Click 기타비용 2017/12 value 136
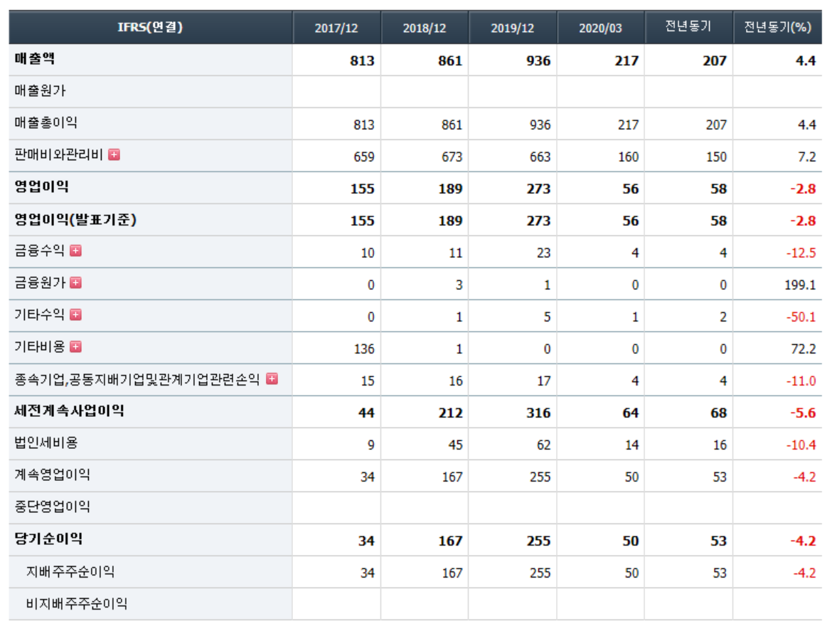Viewport: 827px width, 631px height. point(364,349)
